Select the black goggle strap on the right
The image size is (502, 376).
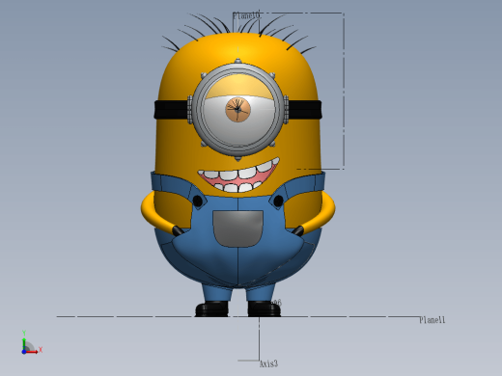tap(305, 110)
